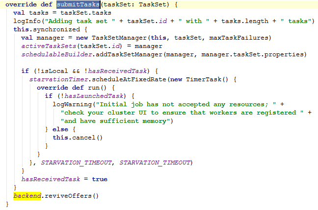Click the manager variable in 'val manager' declaration
Viewport: 318px width, 210px height.
pos(50,38)
